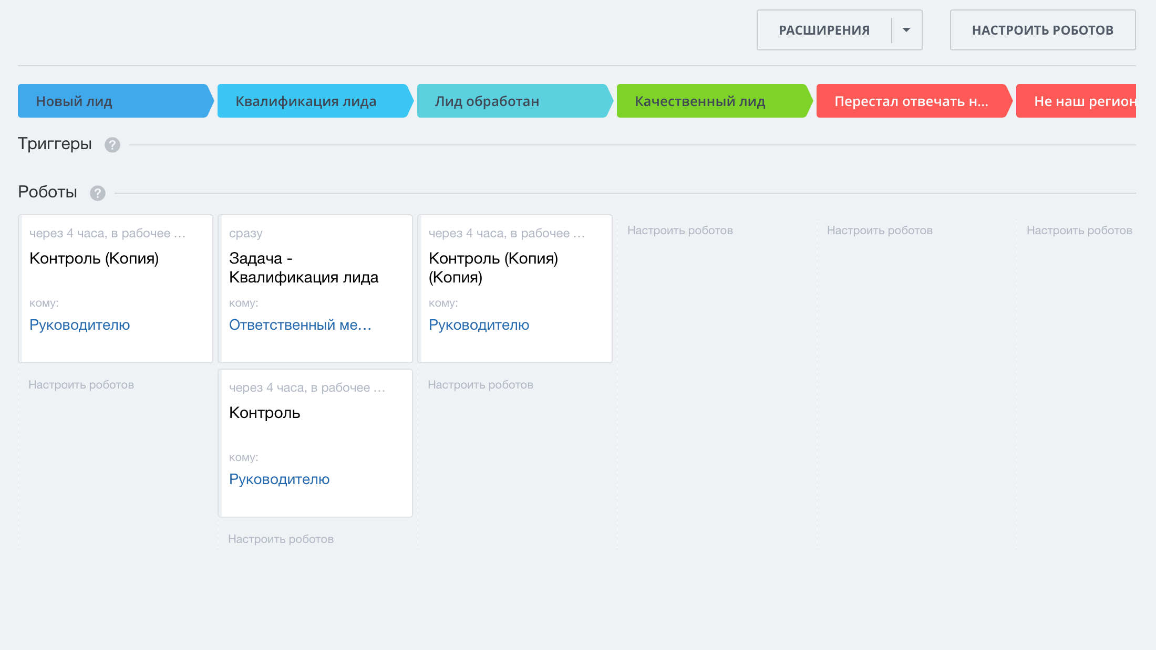Click Настроить роботов below the Контроль robot
Image resolution: width=1156 pixels, height=650 pixels.
coord(281,539)
